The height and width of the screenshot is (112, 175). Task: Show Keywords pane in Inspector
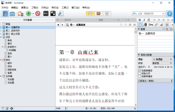(x=151, y=25)
